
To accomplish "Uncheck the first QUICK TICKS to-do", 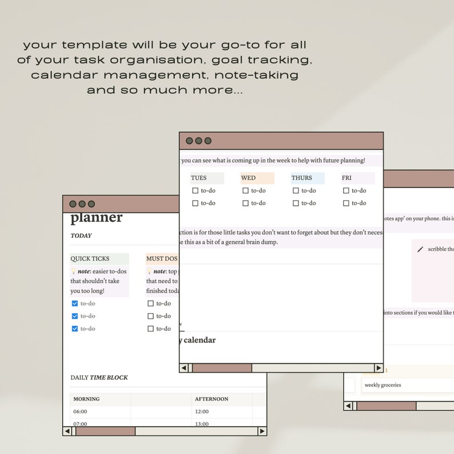I will (75, 304).
